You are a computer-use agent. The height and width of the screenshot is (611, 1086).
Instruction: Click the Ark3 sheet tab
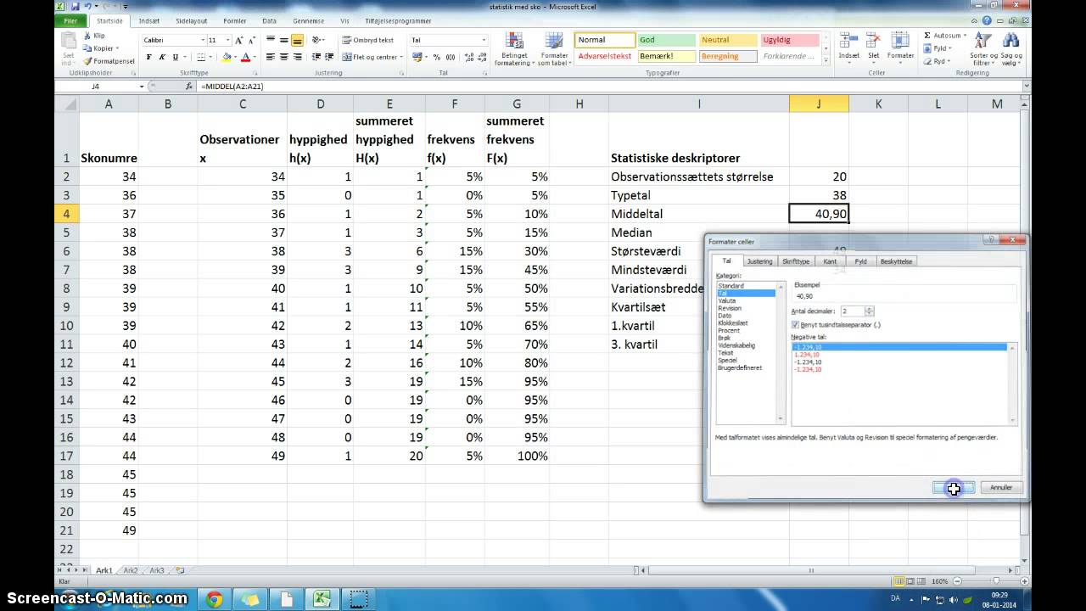point(157,570)
